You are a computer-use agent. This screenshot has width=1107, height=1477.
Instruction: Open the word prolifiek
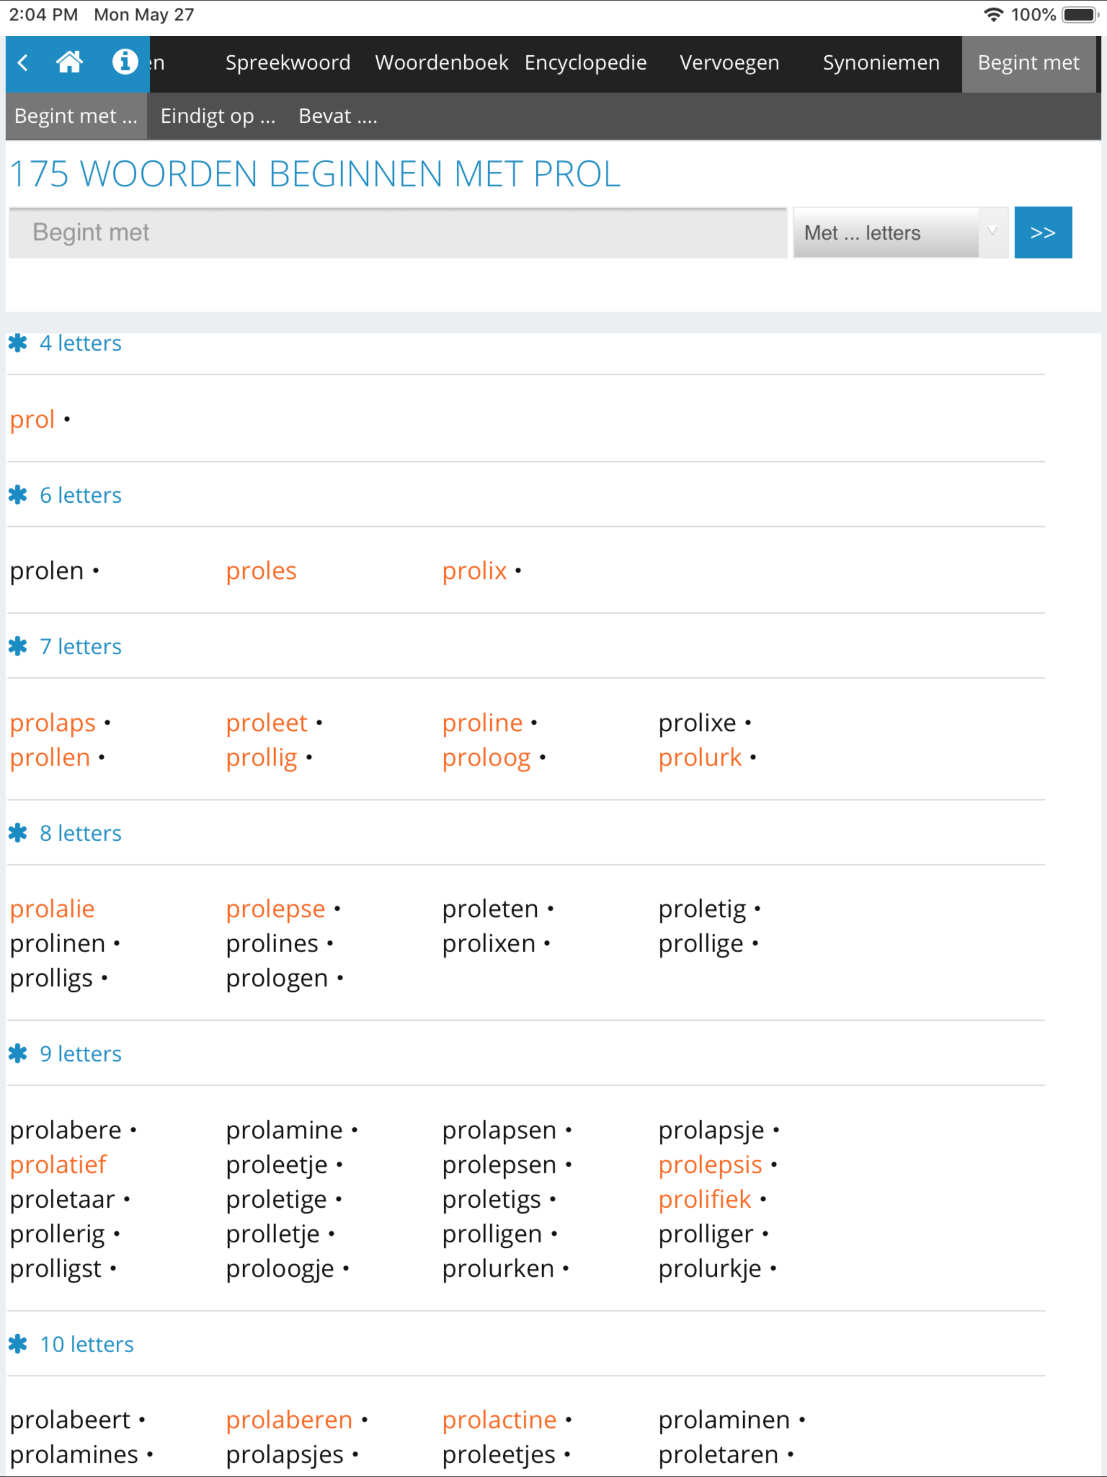tap(704, 1200)
